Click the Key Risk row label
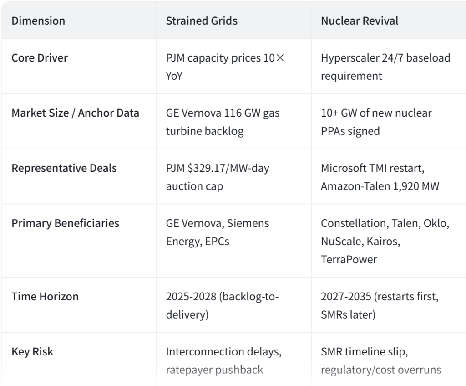The width and height of the screenshot is (466, 386). pyautogui.click(x=32, y=352)
